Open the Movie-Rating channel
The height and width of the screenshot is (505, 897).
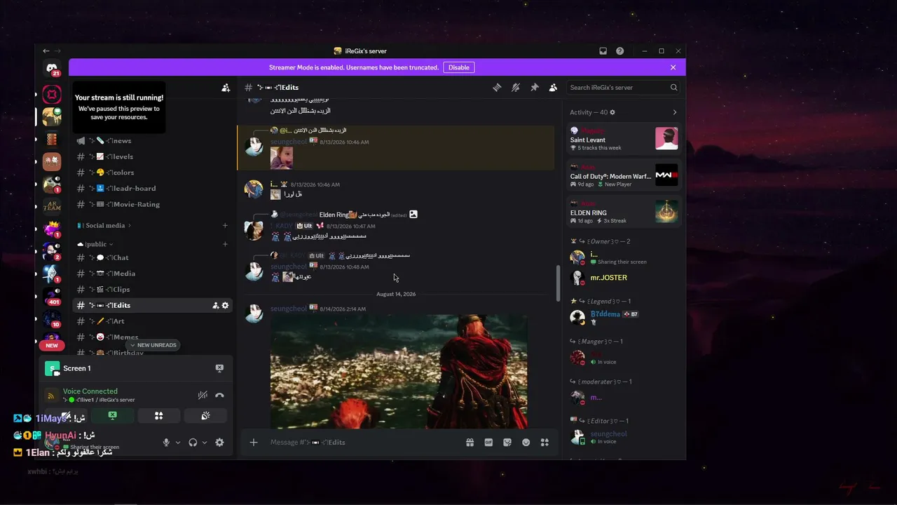[154, 204]
